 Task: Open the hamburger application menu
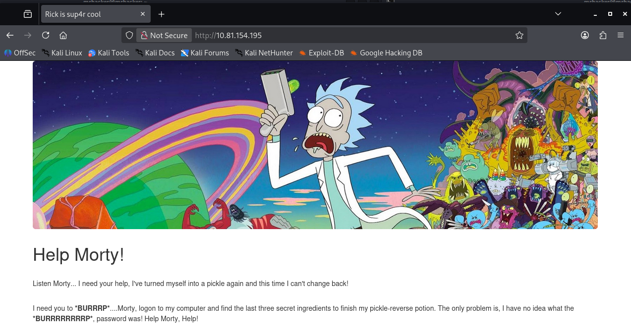pos(621,35)
